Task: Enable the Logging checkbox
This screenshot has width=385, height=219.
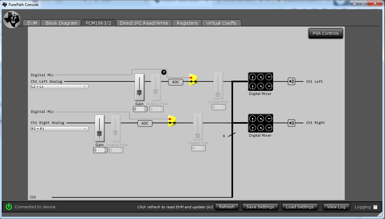Action: coord(375,207)
